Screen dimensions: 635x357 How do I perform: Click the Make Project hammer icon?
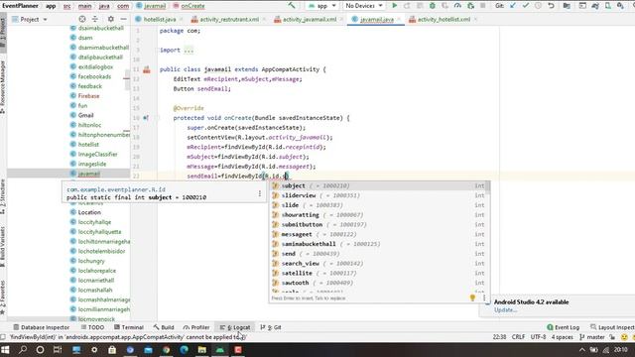click(291, 6)
